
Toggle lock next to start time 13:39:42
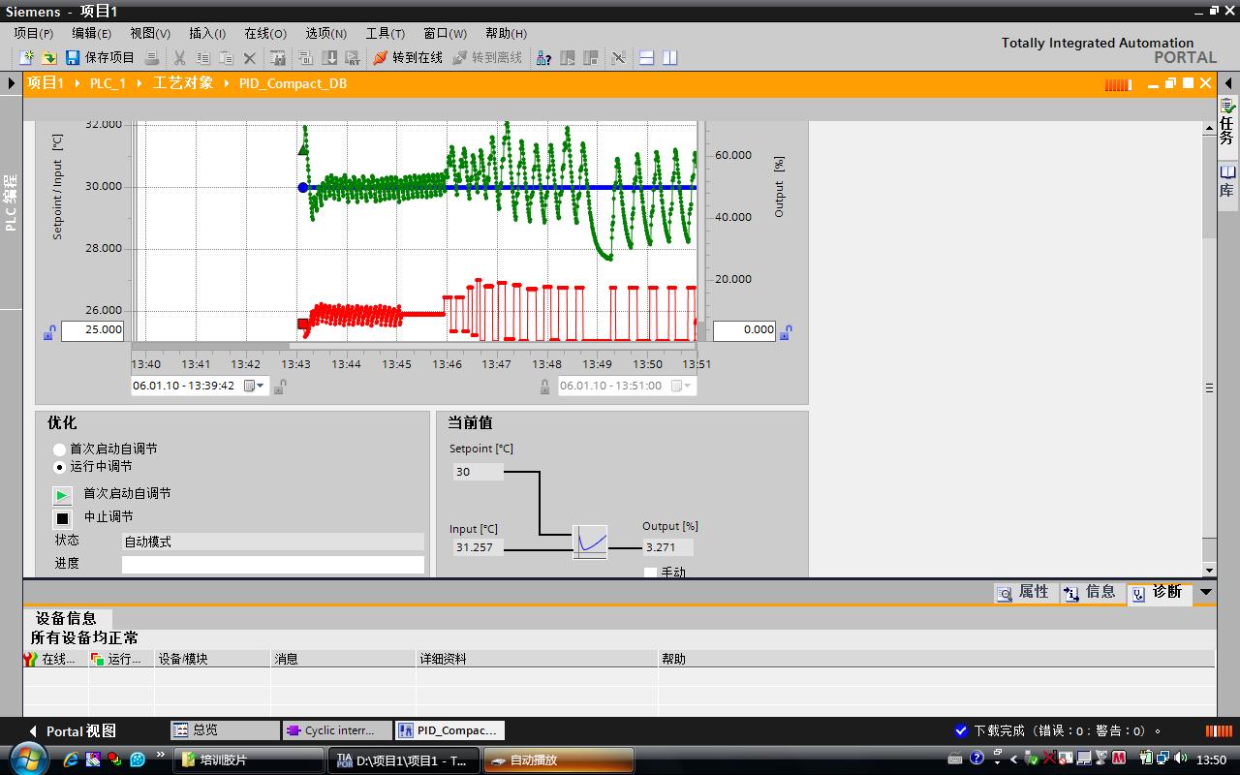[x=279, y=387]
